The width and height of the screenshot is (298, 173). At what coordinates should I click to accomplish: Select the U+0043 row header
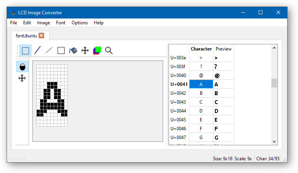[x=179, y=102]
